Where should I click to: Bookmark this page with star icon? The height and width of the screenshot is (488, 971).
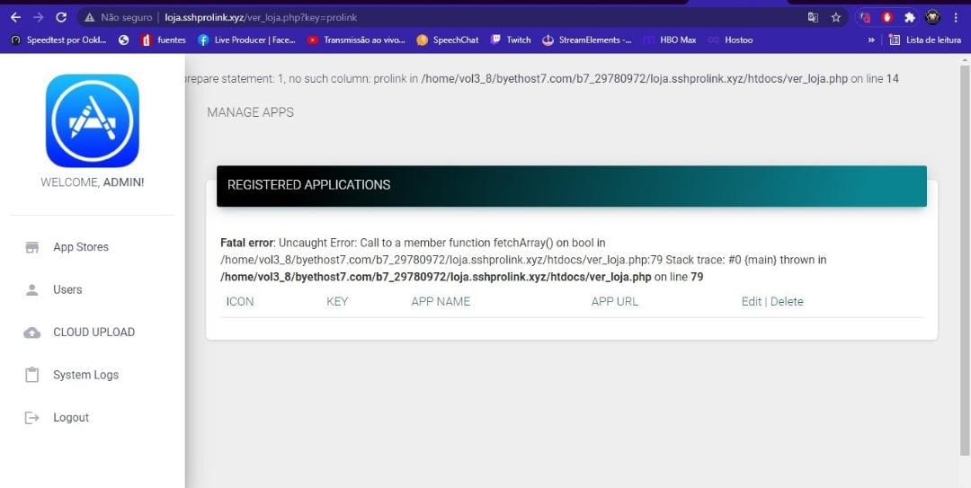(835, 17)
